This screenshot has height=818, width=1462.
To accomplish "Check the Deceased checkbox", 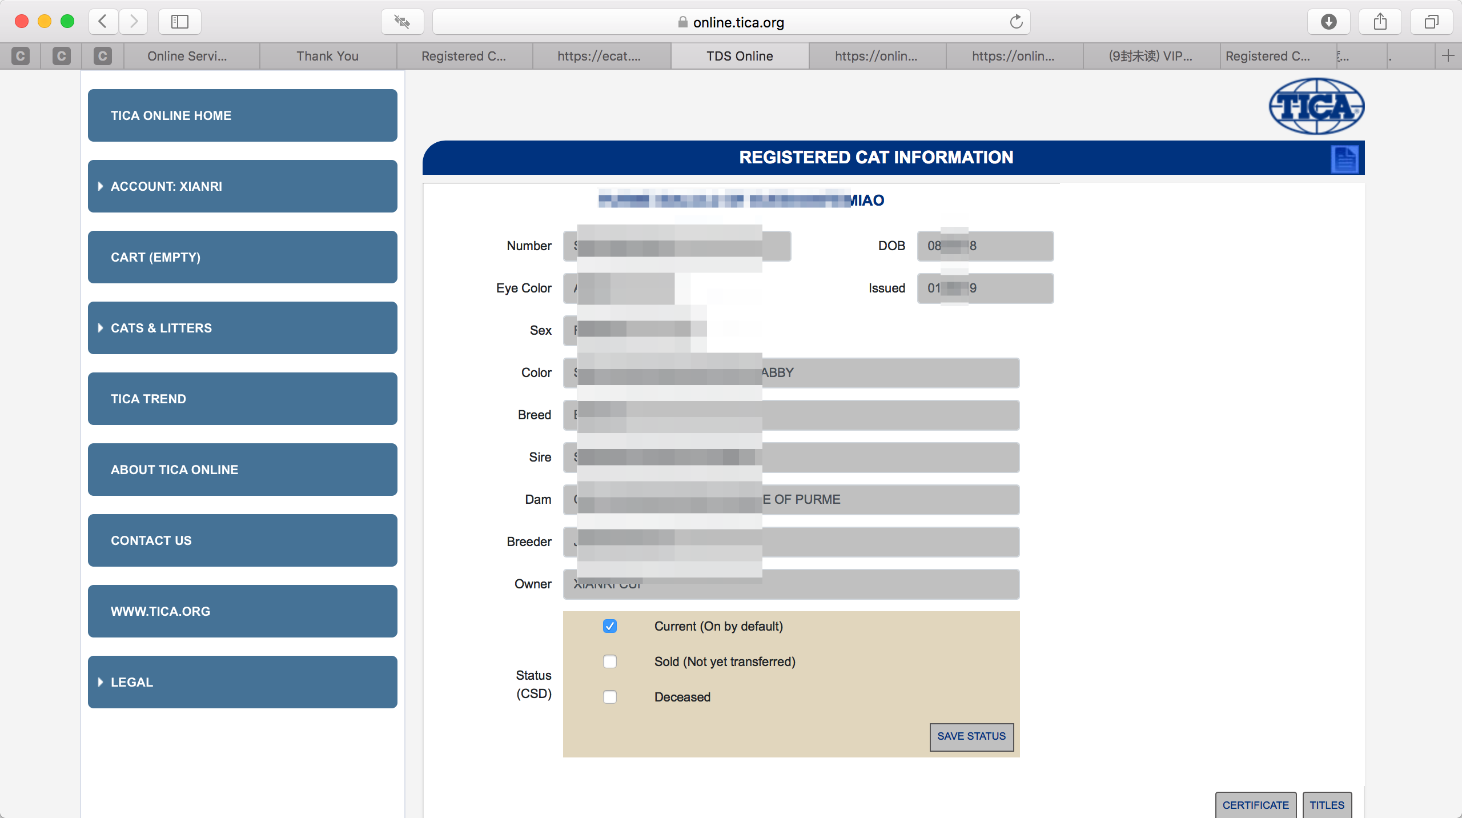I will tap(610, 697).
